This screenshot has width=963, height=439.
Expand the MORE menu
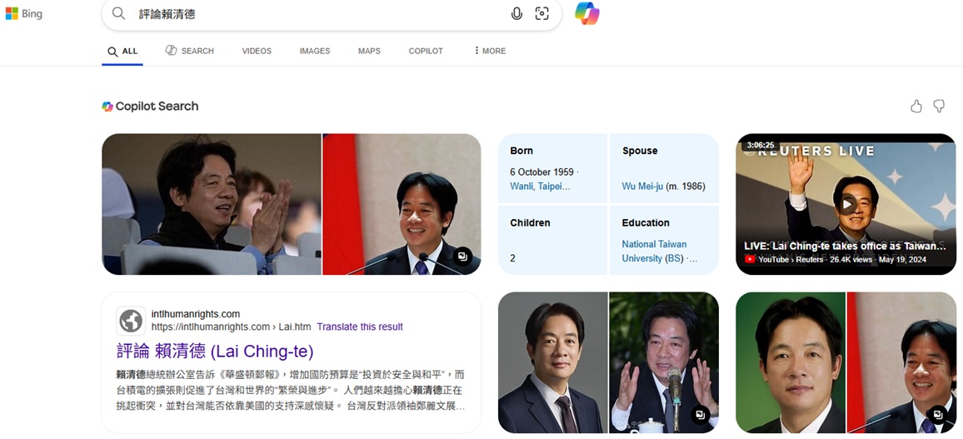(490, 51)
